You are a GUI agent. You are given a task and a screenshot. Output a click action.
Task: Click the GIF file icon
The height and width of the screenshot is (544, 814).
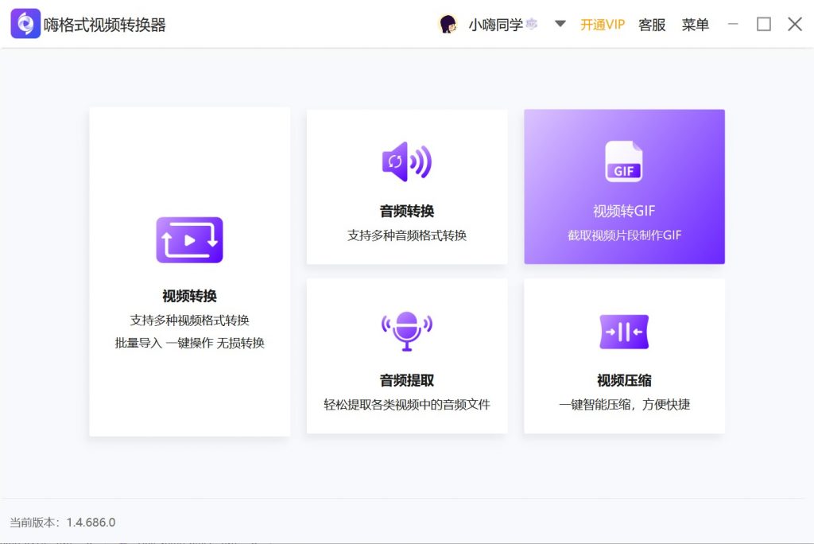(x=623, y=161)
